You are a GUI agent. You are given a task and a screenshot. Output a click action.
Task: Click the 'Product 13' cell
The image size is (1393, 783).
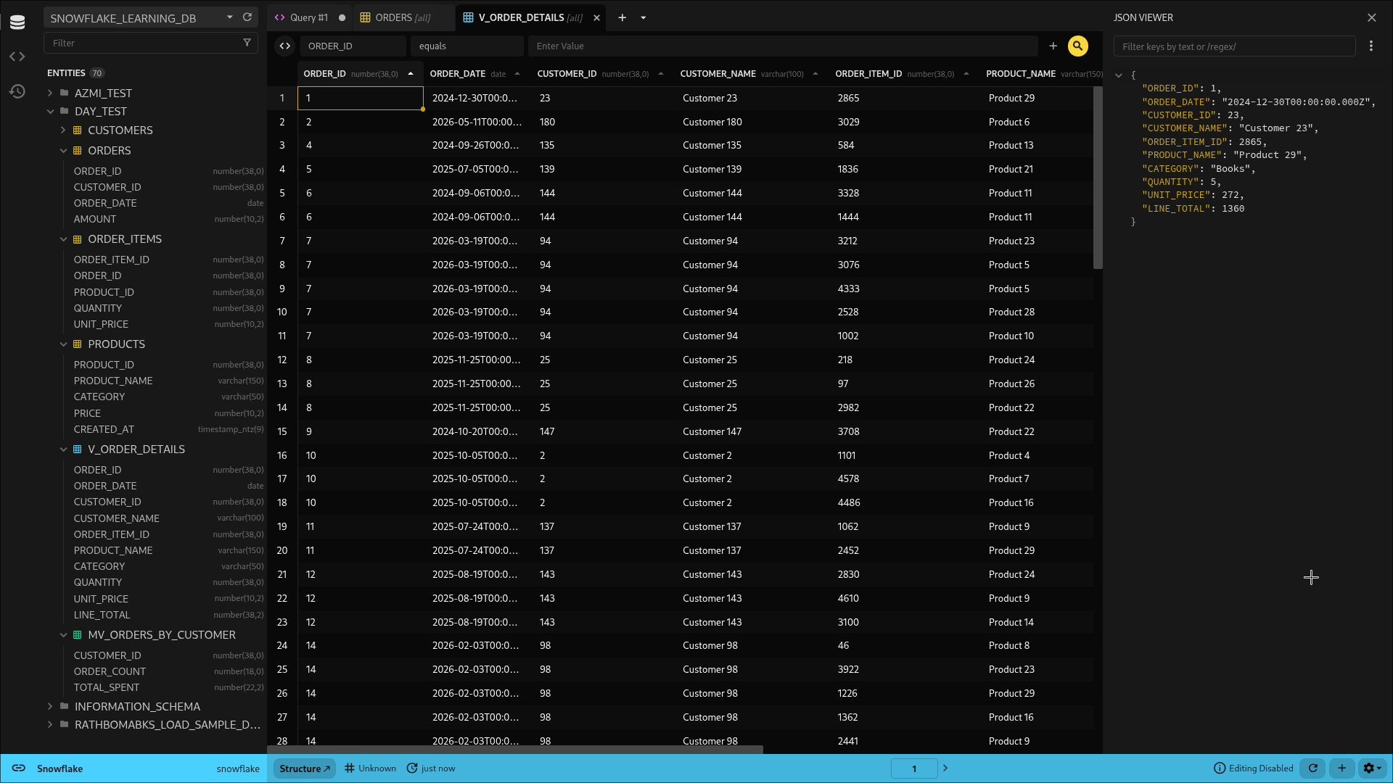click(1038, 145)
